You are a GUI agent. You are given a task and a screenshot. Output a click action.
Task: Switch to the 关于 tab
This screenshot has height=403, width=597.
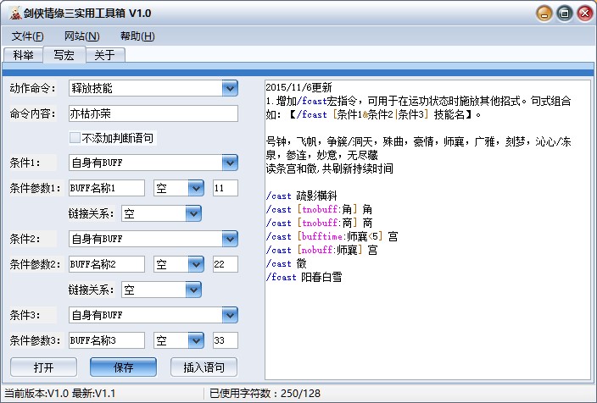pyautogui.click(x=104, y=55)
